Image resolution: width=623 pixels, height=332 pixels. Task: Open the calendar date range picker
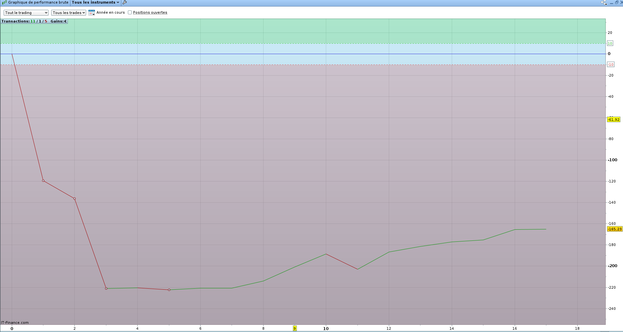click(92, 12)
